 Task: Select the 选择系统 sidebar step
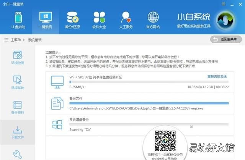pyautogui.click(x=18, y=82)
